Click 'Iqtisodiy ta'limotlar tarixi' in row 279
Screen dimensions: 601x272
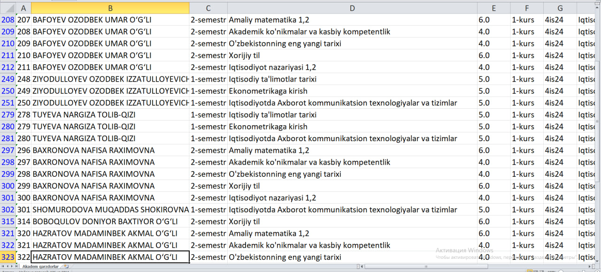352,115
